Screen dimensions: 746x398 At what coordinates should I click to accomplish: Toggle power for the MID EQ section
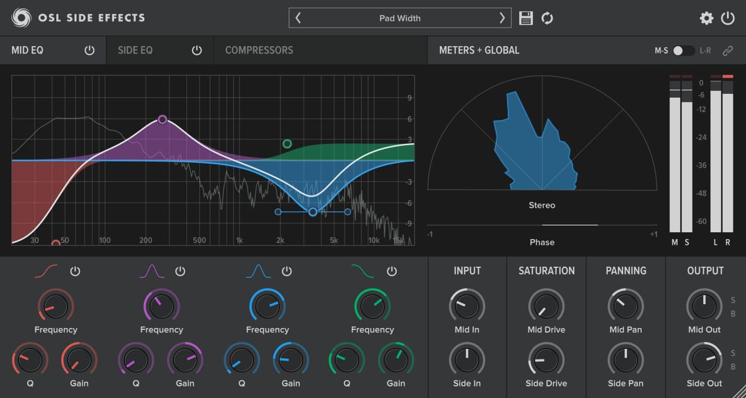tap(89, 50)
